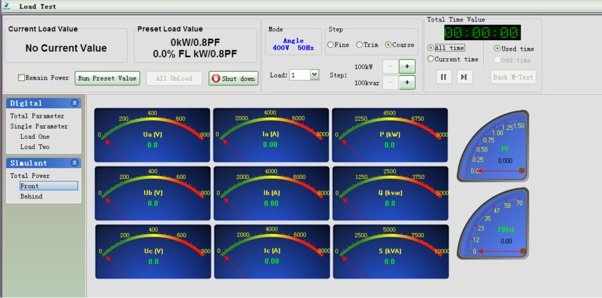Select the Fine step option
Image resolution: width=602 pixels, height=298 pixels.
[x=330, y=44]
